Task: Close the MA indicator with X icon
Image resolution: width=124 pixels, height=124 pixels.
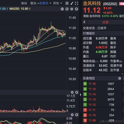Action: click(x=76, y=9)
